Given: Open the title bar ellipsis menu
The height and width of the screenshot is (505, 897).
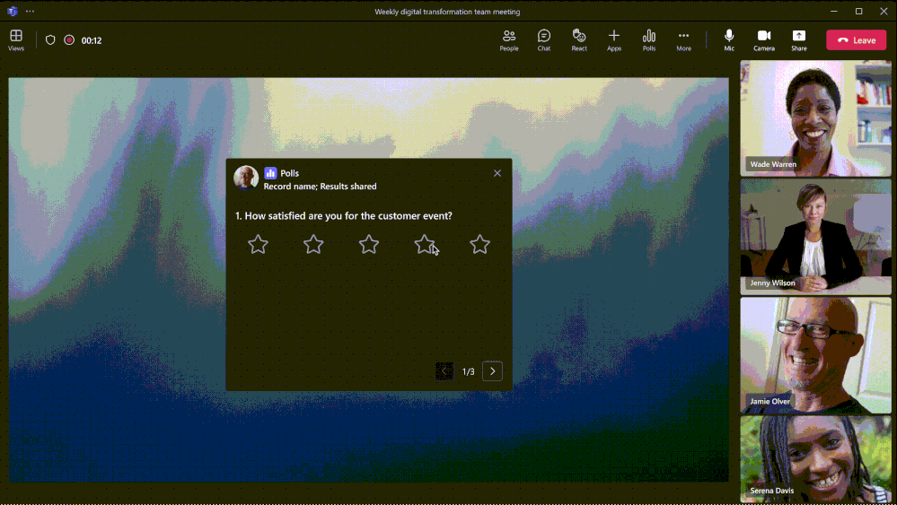Looking at the screenshot, I should click(x=31, y=12).
